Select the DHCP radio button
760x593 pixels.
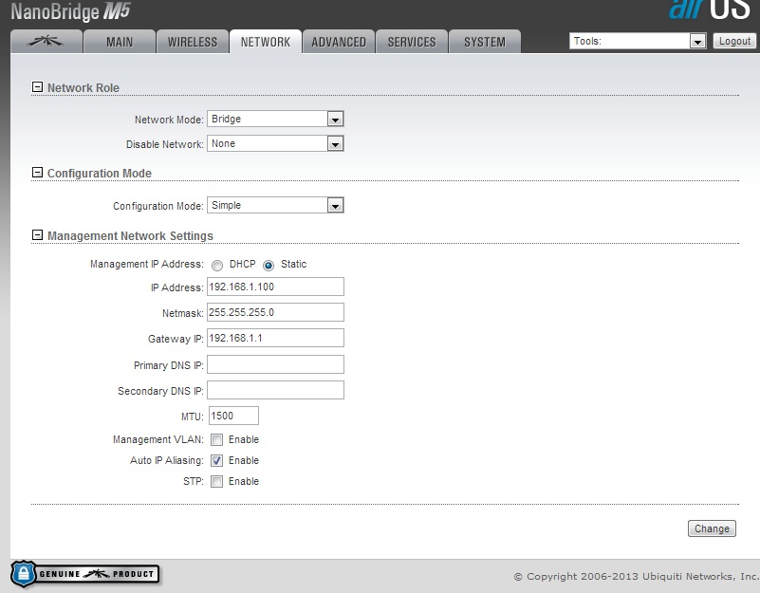click(x=217, y=266)
